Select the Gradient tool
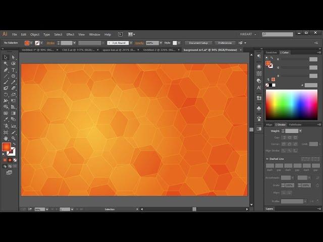This screenshot has width=323, height=242. (x=14, y=113)
